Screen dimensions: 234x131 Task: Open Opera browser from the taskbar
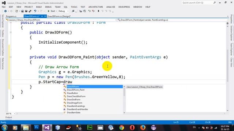click(132, 128)
